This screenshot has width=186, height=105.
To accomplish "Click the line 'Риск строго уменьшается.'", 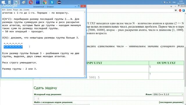I will coord(19,63).
